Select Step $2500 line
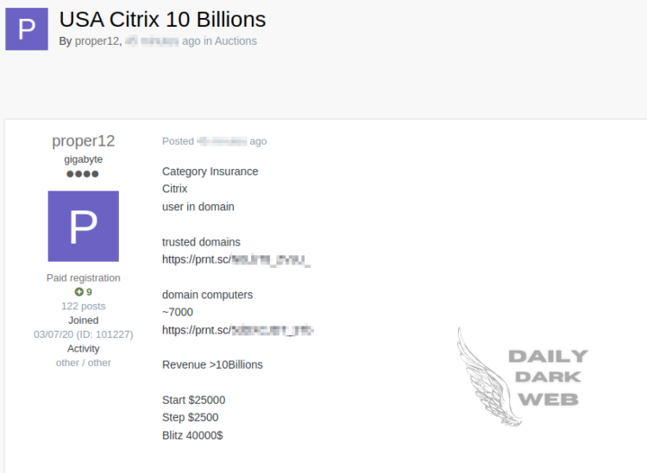647x473 pixels. coord(191,417)
